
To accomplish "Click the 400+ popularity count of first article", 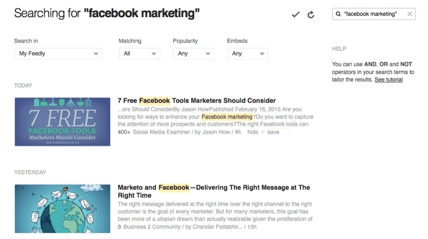I will tap(124, 132).
